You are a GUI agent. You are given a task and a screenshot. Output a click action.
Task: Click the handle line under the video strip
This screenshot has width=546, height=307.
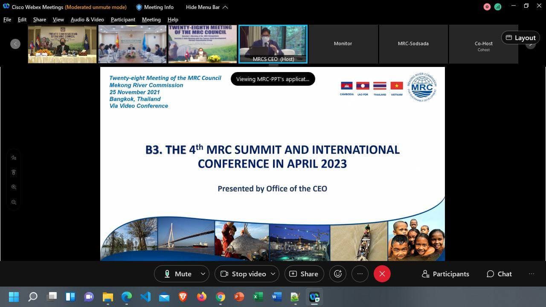pos(273,65)
